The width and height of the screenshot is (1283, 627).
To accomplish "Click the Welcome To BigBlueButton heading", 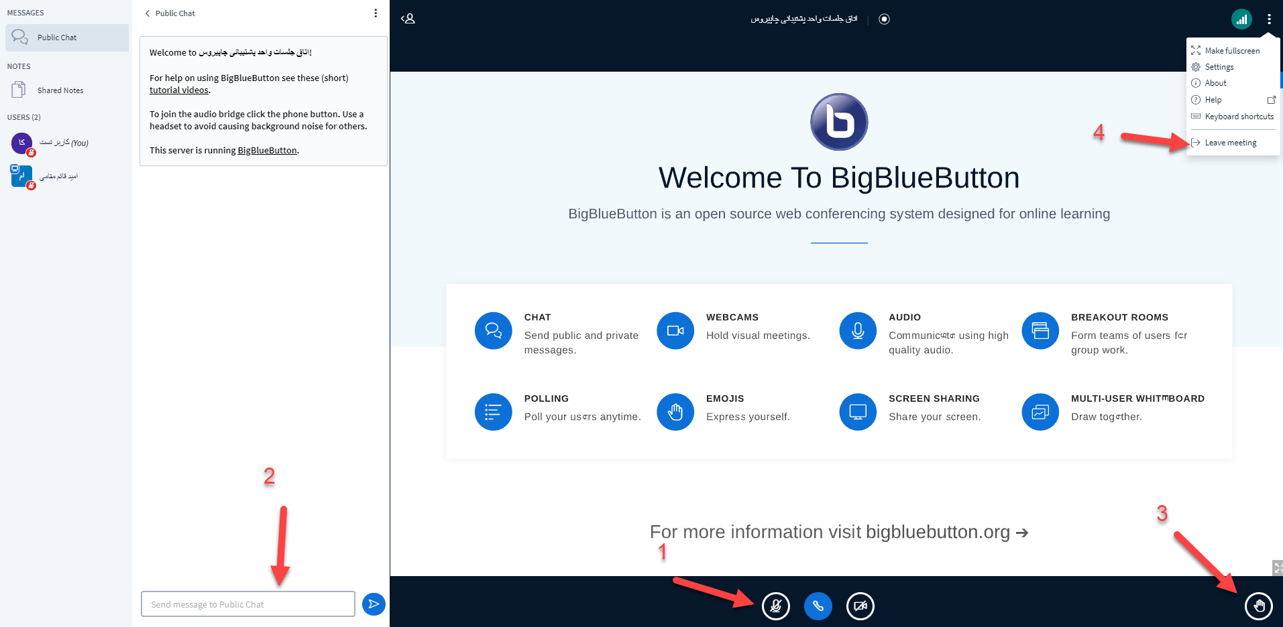I will point(839,178).
